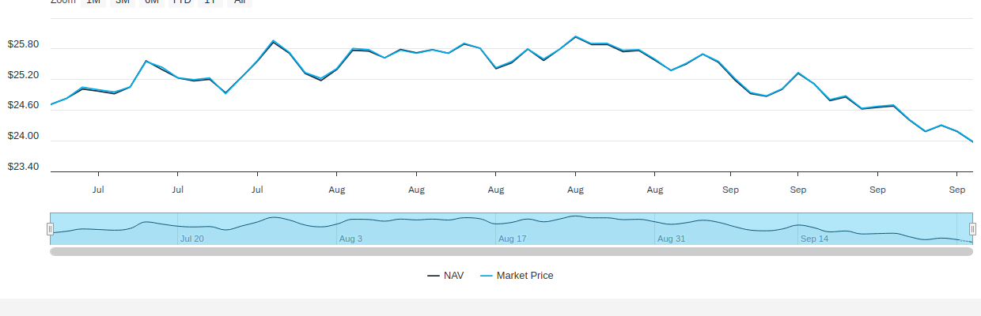The image size is (981, 316).
Task: Click the Aug 17 marker in the navigator
Action: click(x=513, y=238)
